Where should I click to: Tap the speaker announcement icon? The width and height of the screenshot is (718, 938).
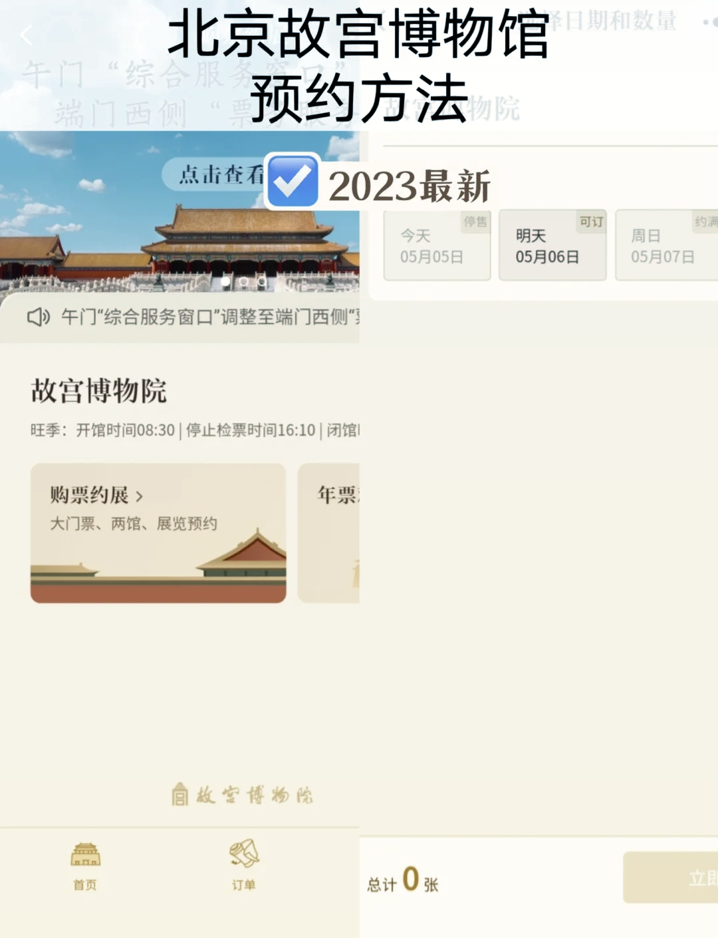39,317
